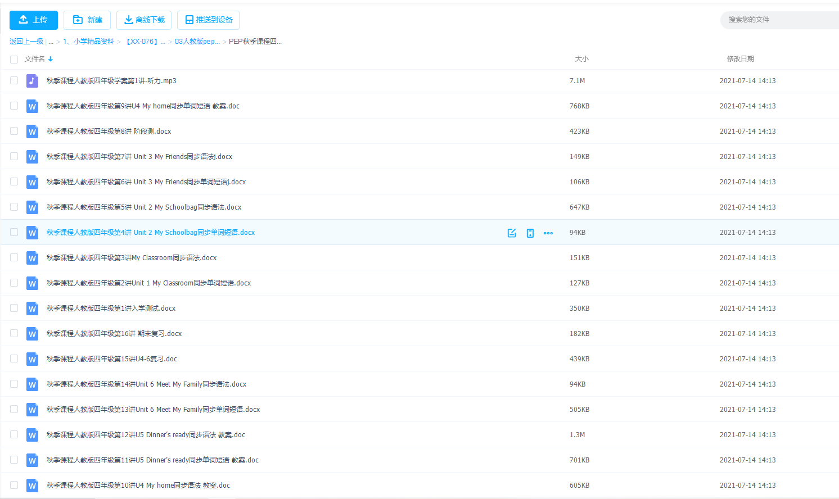Navigate to 03人教版pep... breadcrumb
Screen dimensions: 839x499
[x=197, y=42]
